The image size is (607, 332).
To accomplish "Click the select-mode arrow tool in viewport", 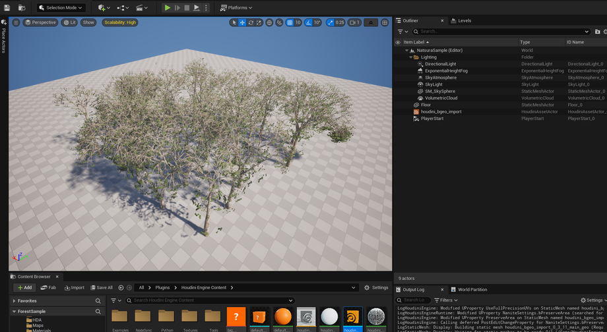I will [x=234, y=22].
